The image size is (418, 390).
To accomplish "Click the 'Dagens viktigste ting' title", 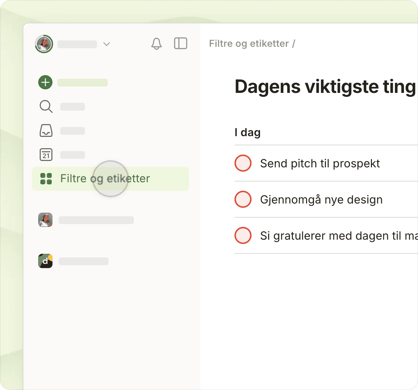I will [x=325, y=87].
